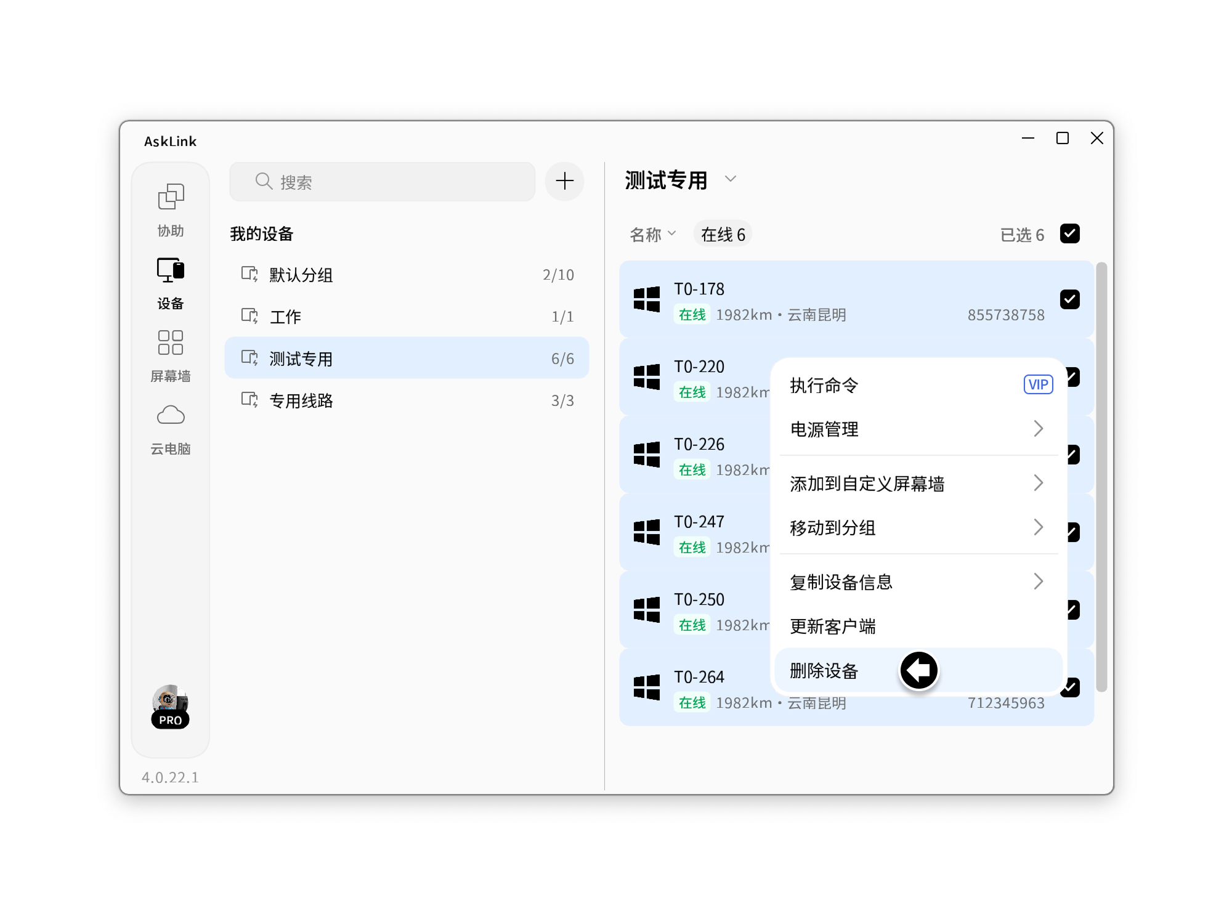Click the add device plus icon
Screen dimensions: 1232x924
tap(564, 181)
